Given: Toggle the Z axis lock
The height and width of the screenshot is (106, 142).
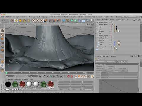Looking at the screenshot, I should tap(41, 21).
